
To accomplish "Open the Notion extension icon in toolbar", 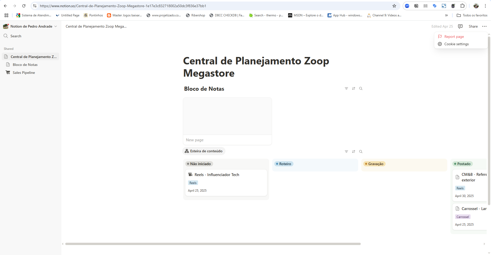I will tap(416, 6).
